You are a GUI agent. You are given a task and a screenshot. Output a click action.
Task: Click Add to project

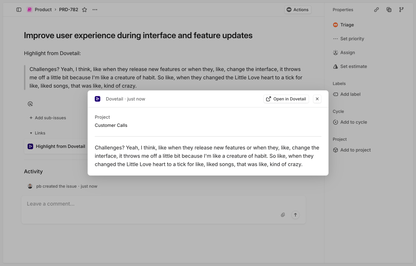coord(352,150)
